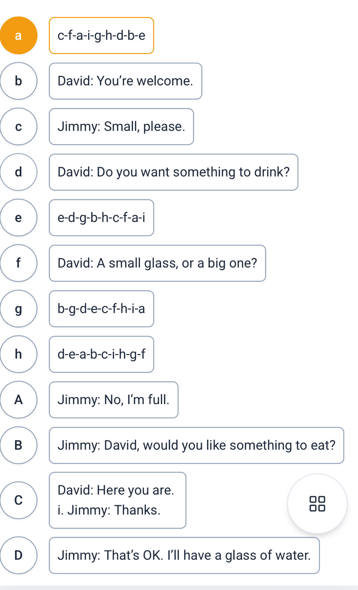
Task: Open the grid view floating button
Action: pos(317,503)
